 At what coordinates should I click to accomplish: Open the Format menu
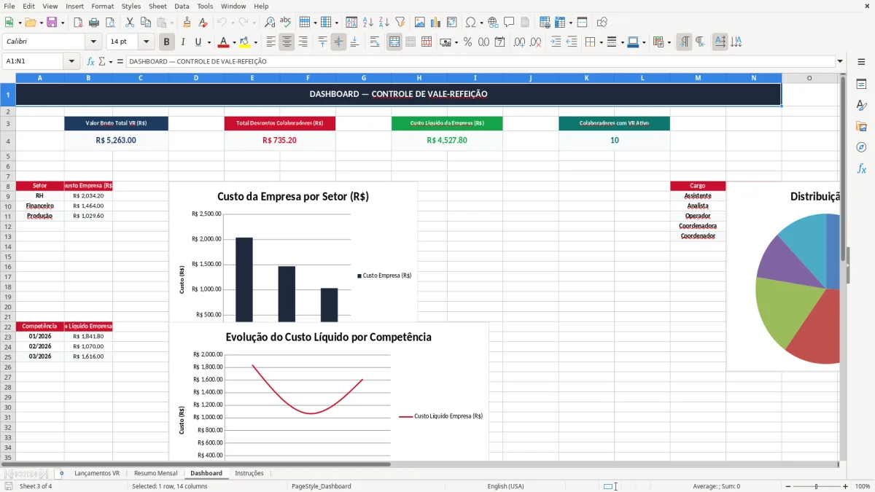pos(102,6)
